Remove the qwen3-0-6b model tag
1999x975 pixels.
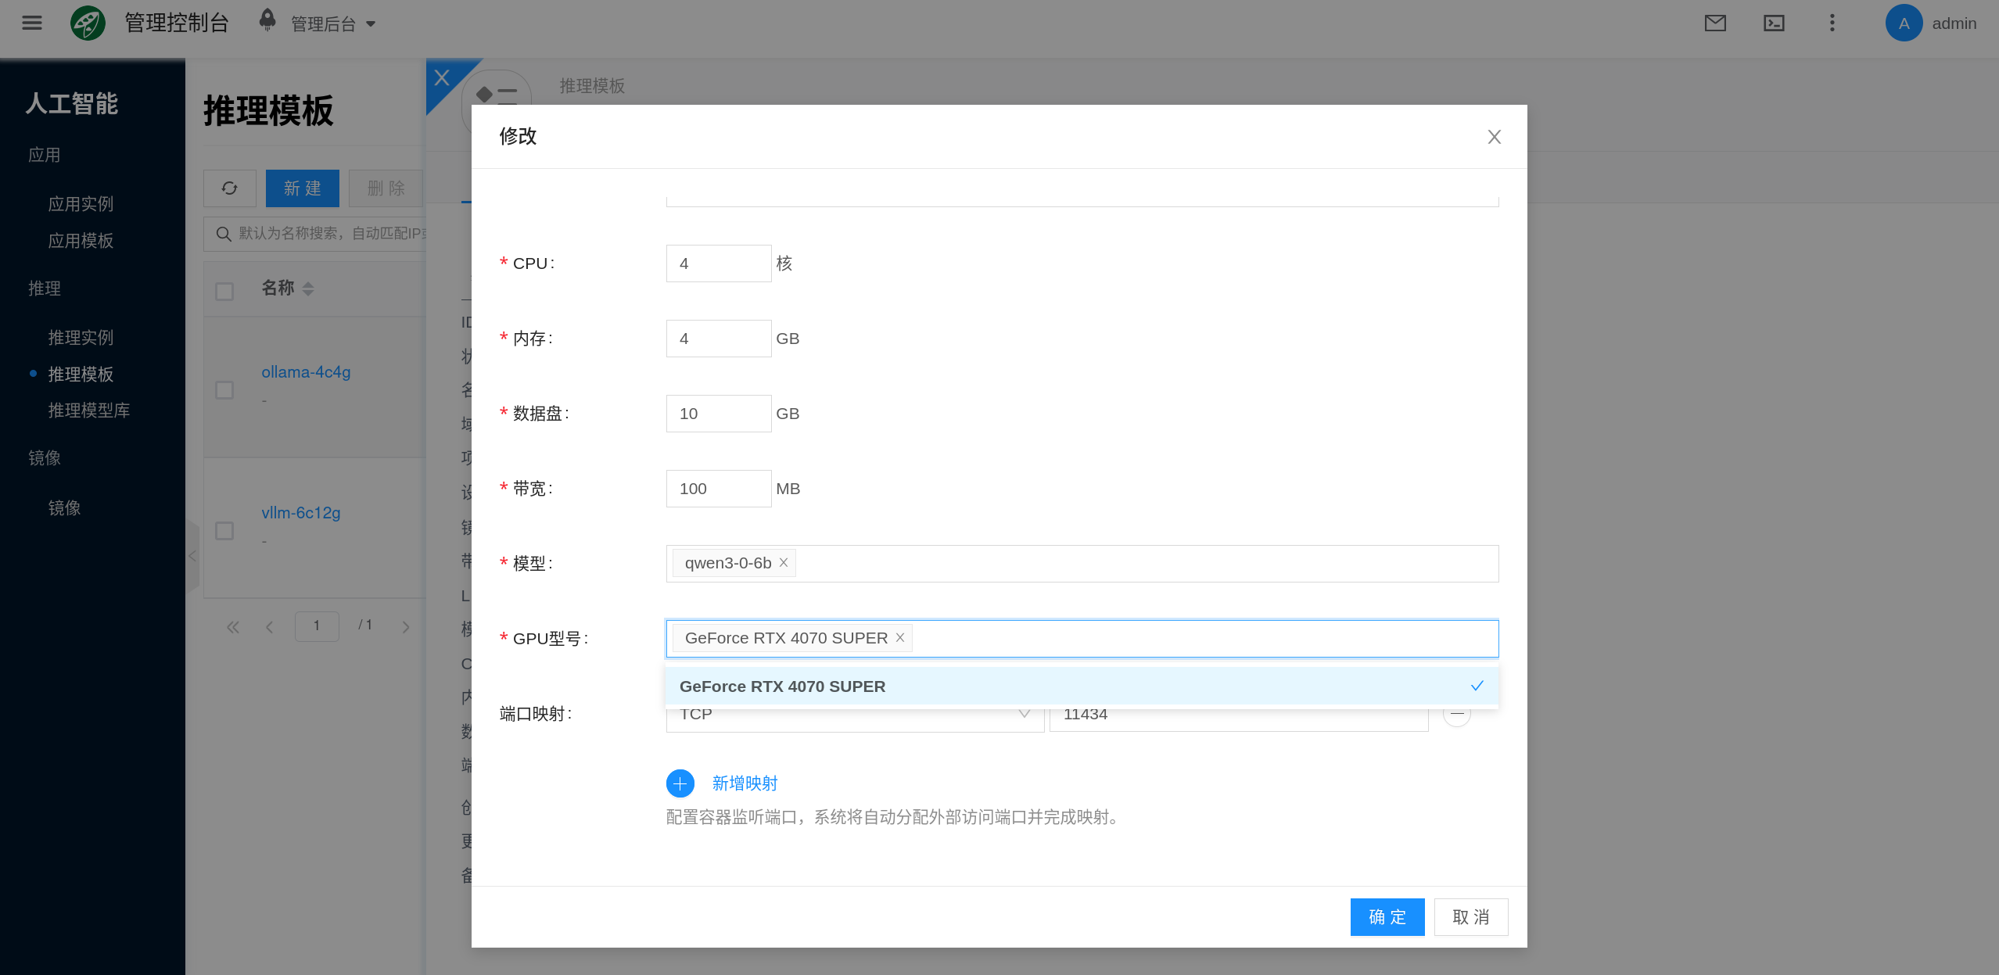click(x=784, y=563)
